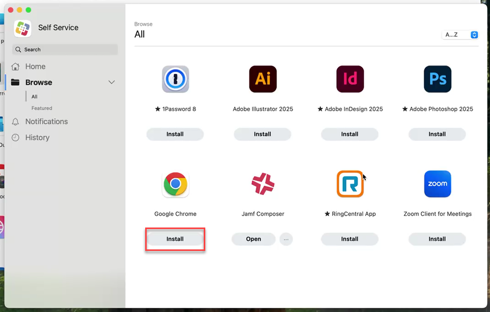Click the Notifications bell icon
This screenshot has height=312, width=490.
click(x=15, y=122)
